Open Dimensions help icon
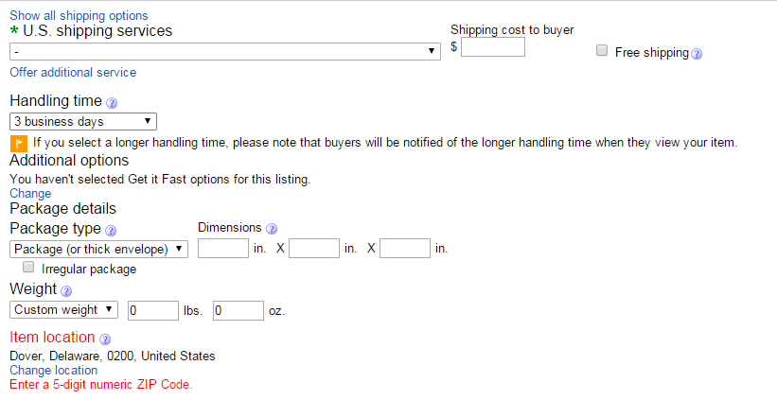Image resolution: width=777 pixels, height=400 pixels. pyautogui.click(x=272, y=228)
